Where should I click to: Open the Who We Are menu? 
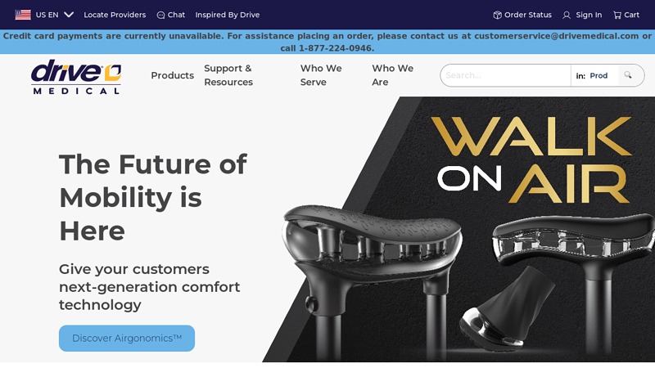(x=393, y=75)
